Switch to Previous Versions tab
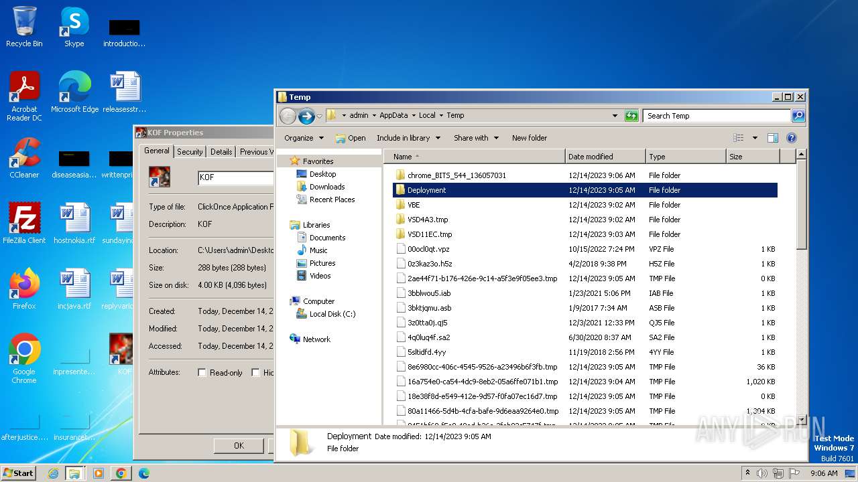This screenshot has width=858, height=482. pos(255,152)
